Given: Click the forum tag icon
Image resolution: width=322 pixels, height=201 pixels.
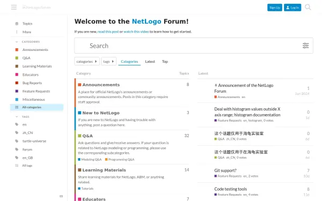Looking at the screenshot, I should pos(17,150).
